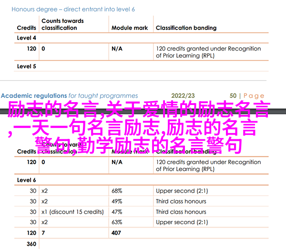The height and width of the screenshot is (250, 286).
Task: Click the "50 | Page" page number
Action: click(x=247, y=96)
